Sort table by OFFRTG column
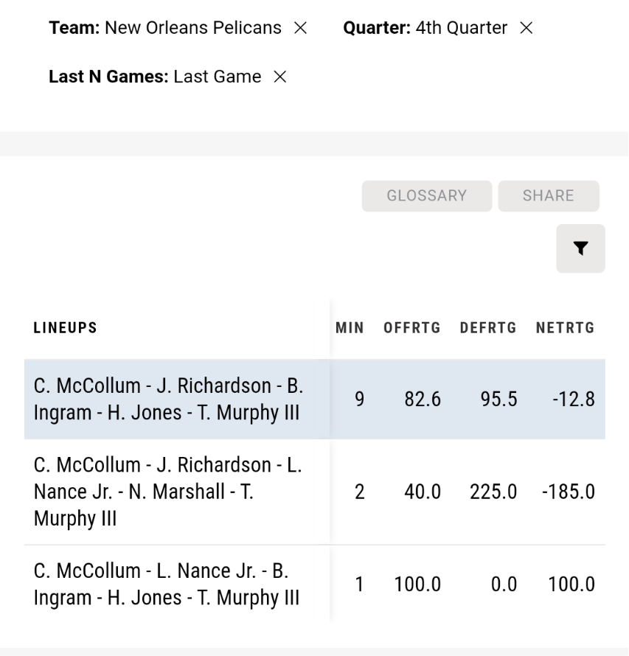This screenshot has width=629, height=656. (412, 327)
